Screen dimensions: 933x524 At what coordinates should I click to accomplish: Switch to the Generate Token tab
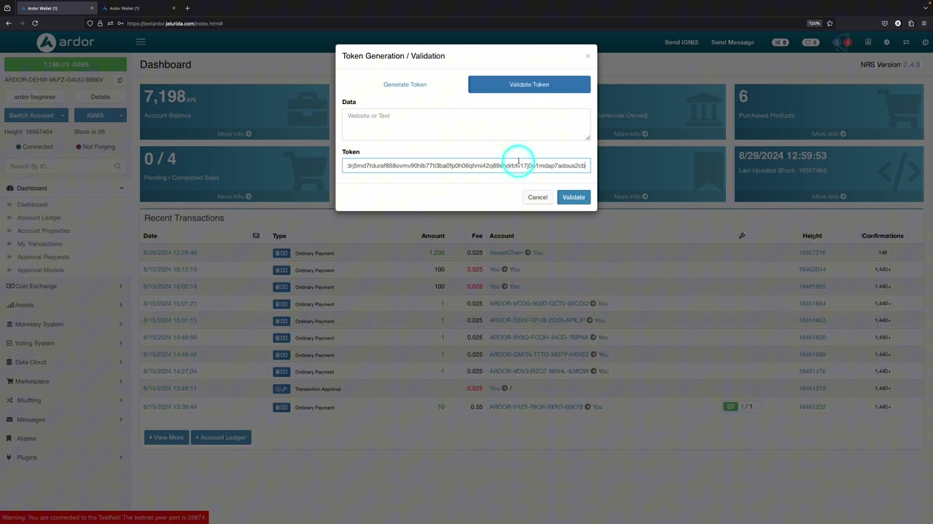pos(405,84)
